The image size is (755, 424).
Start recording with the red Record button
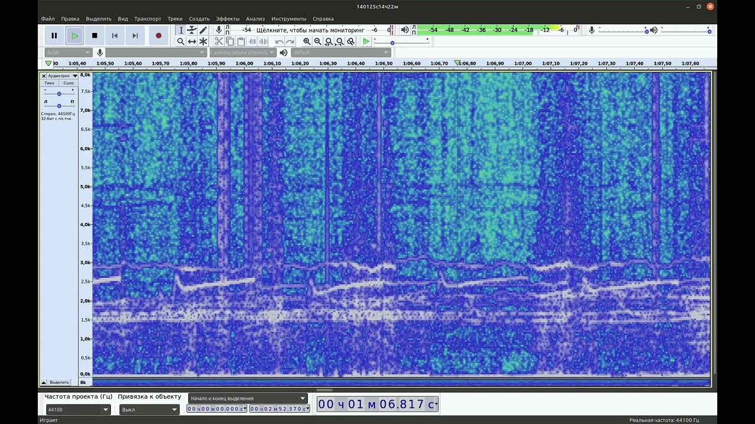[158, 35]
